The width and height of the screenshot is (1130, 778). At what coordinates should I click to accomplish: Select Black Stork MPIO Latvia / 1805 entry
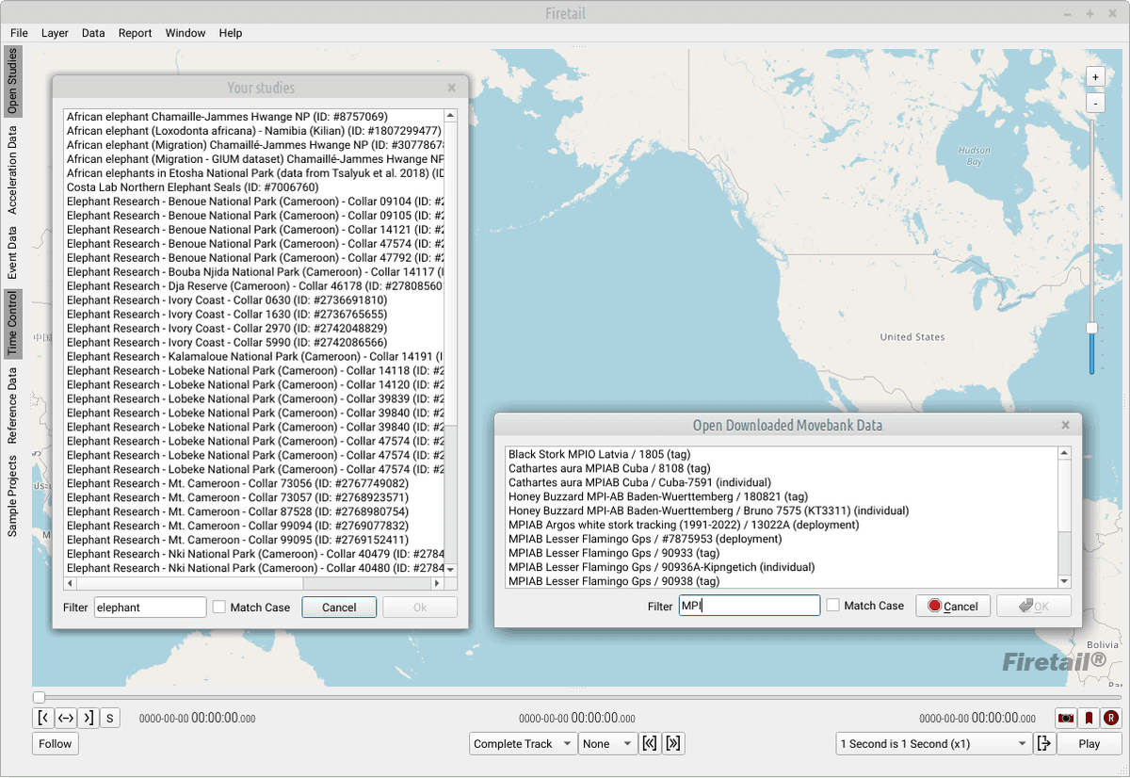coord(782,454)
